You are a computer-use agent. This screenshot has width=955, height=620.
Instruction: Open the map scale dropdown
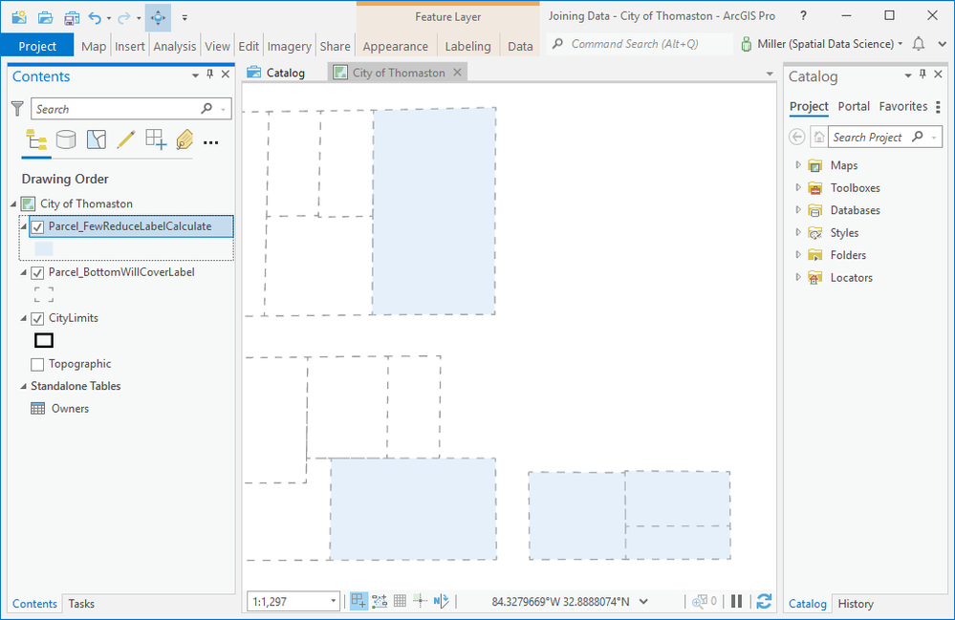click(334, 601)
